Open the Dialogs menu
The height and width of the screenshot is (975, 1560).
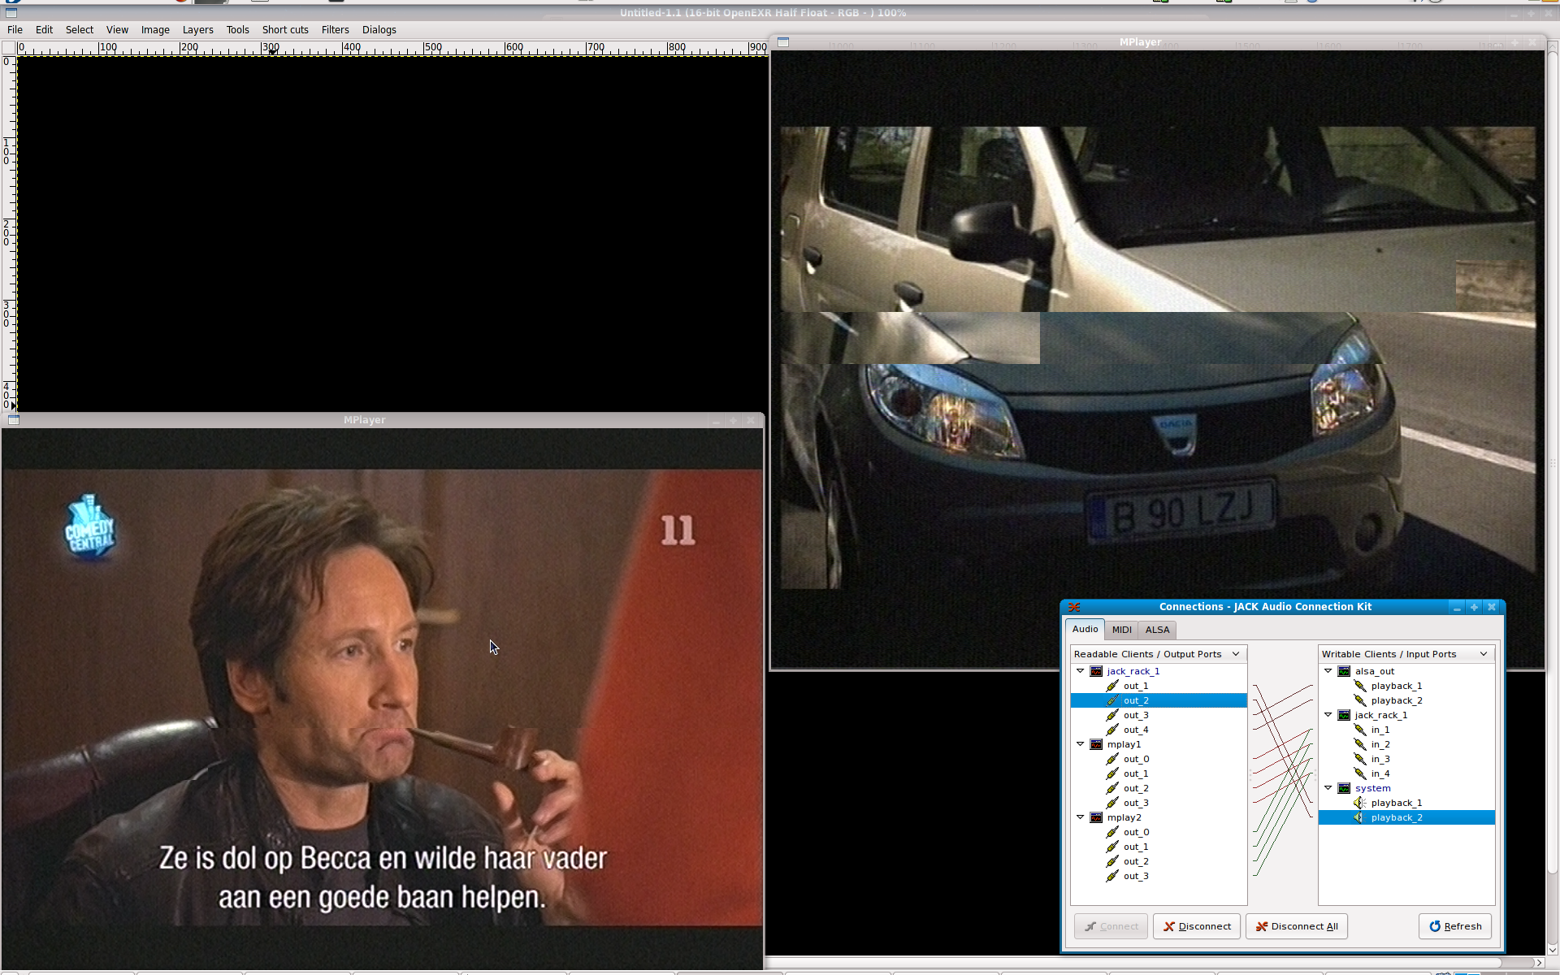(x=379, y=30)
